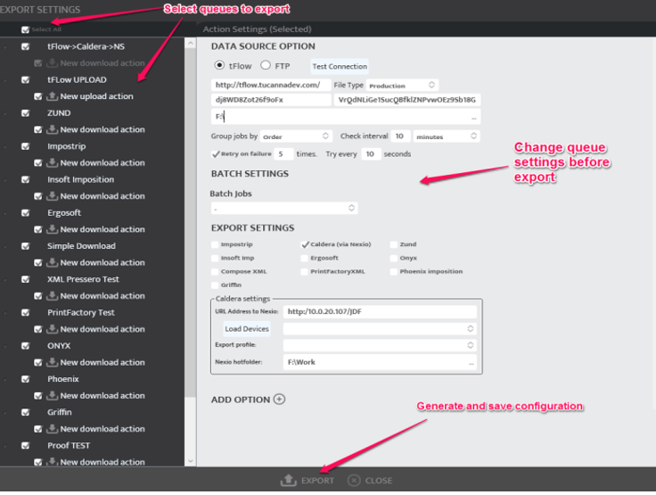Click the retry times value field
The image size is (656, 495).
(x=283, y=154)
